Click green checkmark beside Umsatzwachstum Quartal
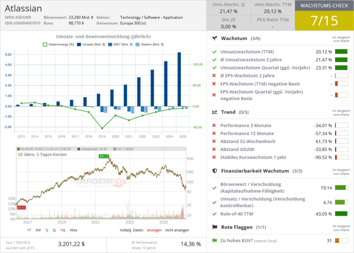The image size is (354, 253). tap(214, 68)
